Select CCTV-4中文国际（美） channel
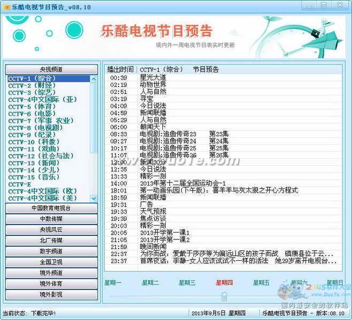Viewport: 352px width, 320px height. click(49, 198)
